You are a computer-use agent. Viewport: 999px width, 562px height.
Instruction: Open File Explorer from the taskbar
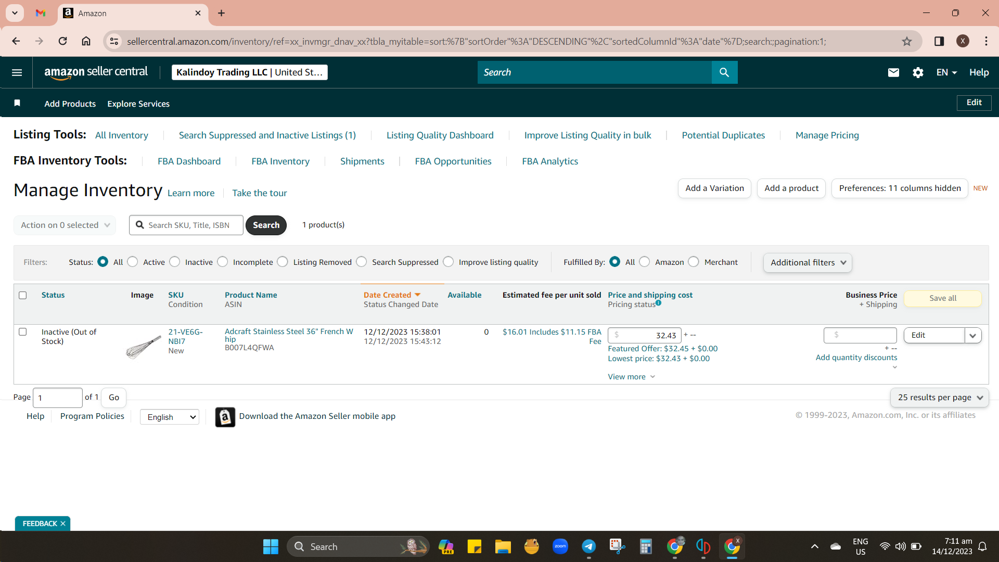click(503, 546)
